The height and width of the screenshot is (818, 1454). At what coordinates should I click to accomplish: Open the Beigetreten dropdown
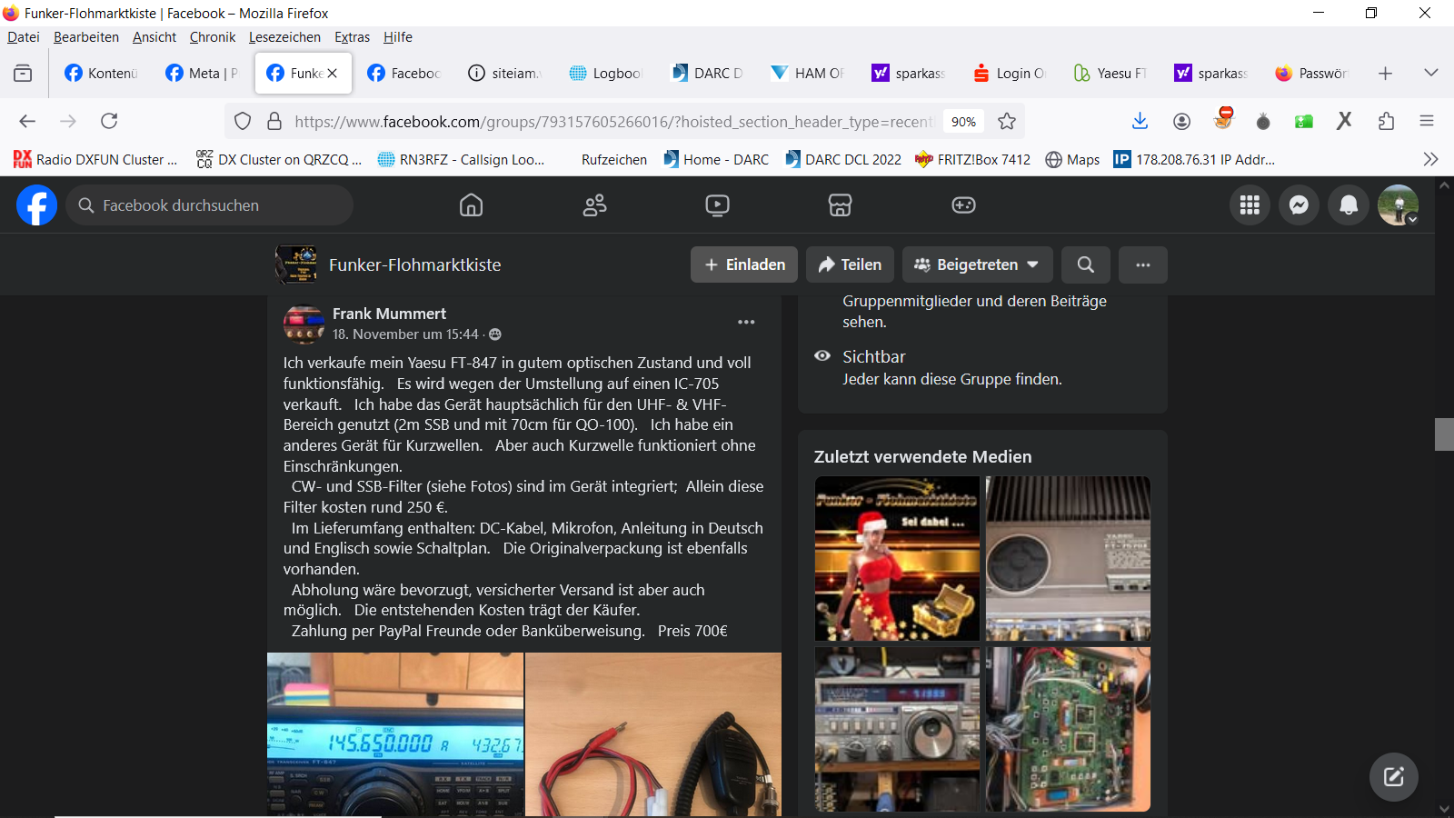(x=978, y=264)
